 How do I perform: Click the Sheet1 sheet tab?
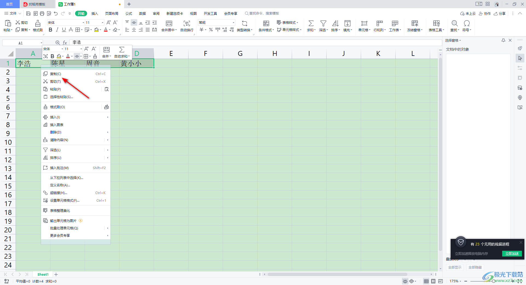click(43, 274)
